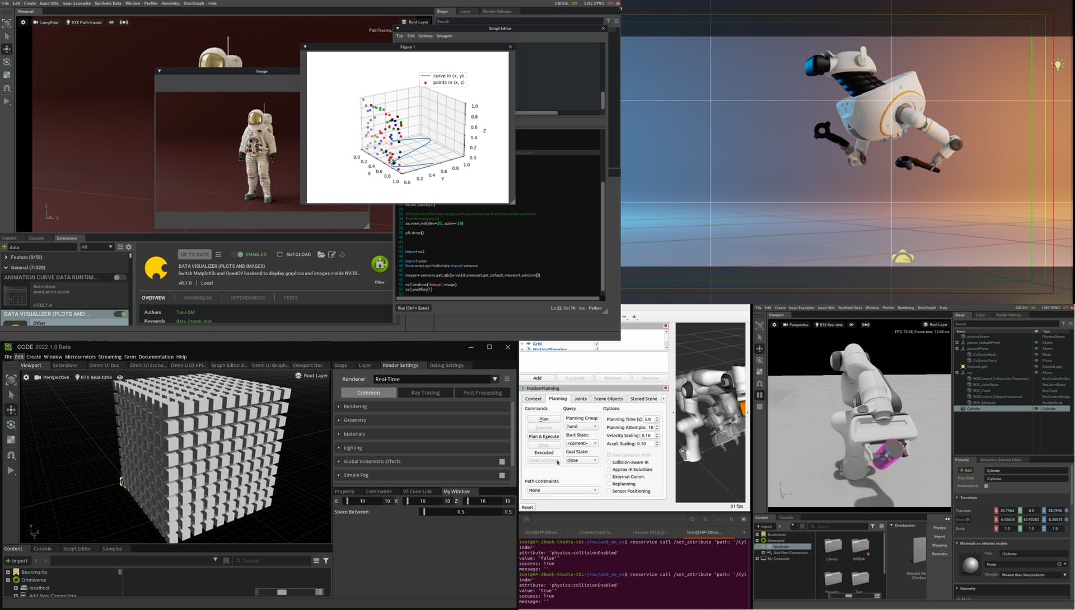The image size is (1075, 610).
Task: Enable Global Volumetric Effects checkbox
Action: pyautogui.click(x=502, y=462)
